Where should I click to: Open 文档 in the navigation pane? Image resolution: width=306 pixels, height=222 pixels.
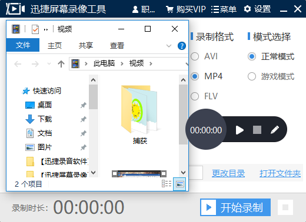point(38,133)
